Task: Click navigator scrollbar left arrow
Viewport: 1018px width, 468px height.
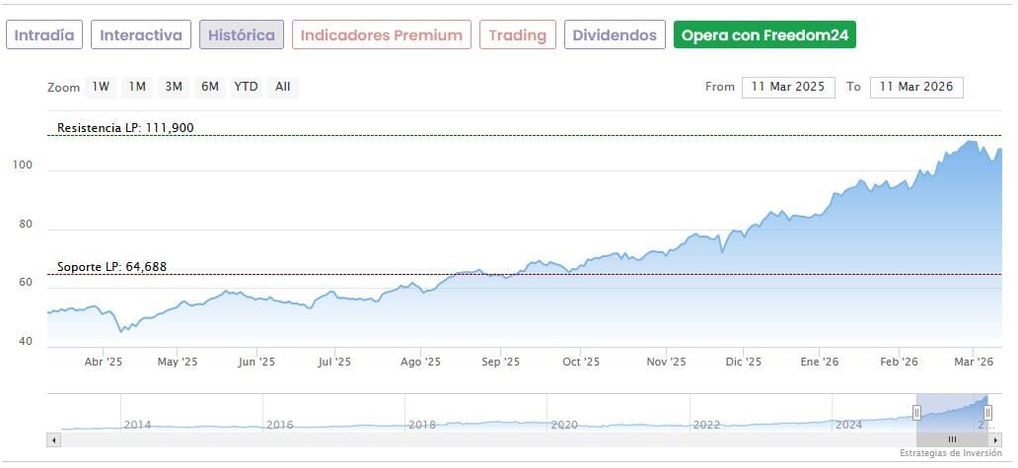Action: [54, 439]
